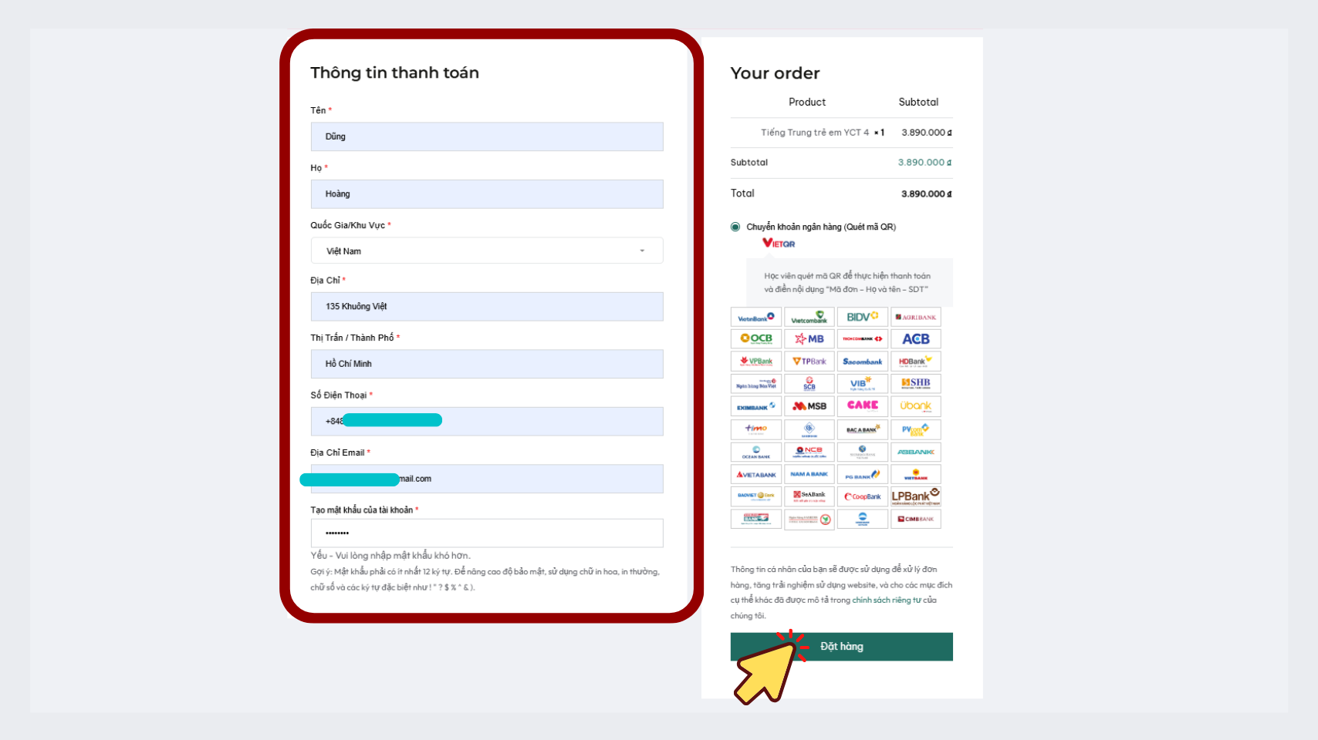Viewport: 1318px width, 740px height.
Task: Click the CAKE bank logo
Action: 862,405
